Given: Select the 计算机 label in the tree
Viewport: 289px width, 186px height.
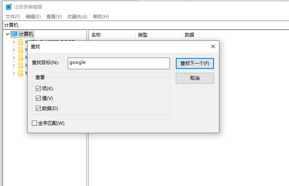Looking at the screenshot, I should (x=26, y=34).
